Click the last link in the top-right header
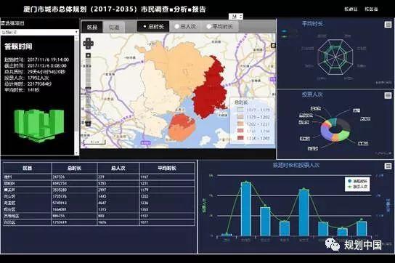Image resolution: width=395 pixels, height=263 pixels. [x=371, y=9]
